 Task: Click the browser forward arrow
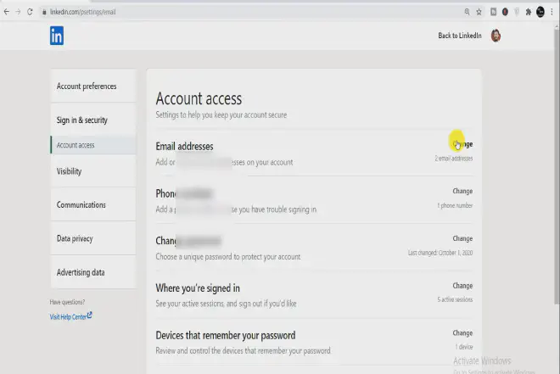(x=18, y=12)
